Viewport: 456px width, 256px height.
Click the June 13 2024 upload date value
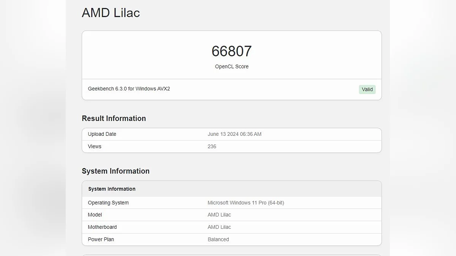[x=234, y=134]
